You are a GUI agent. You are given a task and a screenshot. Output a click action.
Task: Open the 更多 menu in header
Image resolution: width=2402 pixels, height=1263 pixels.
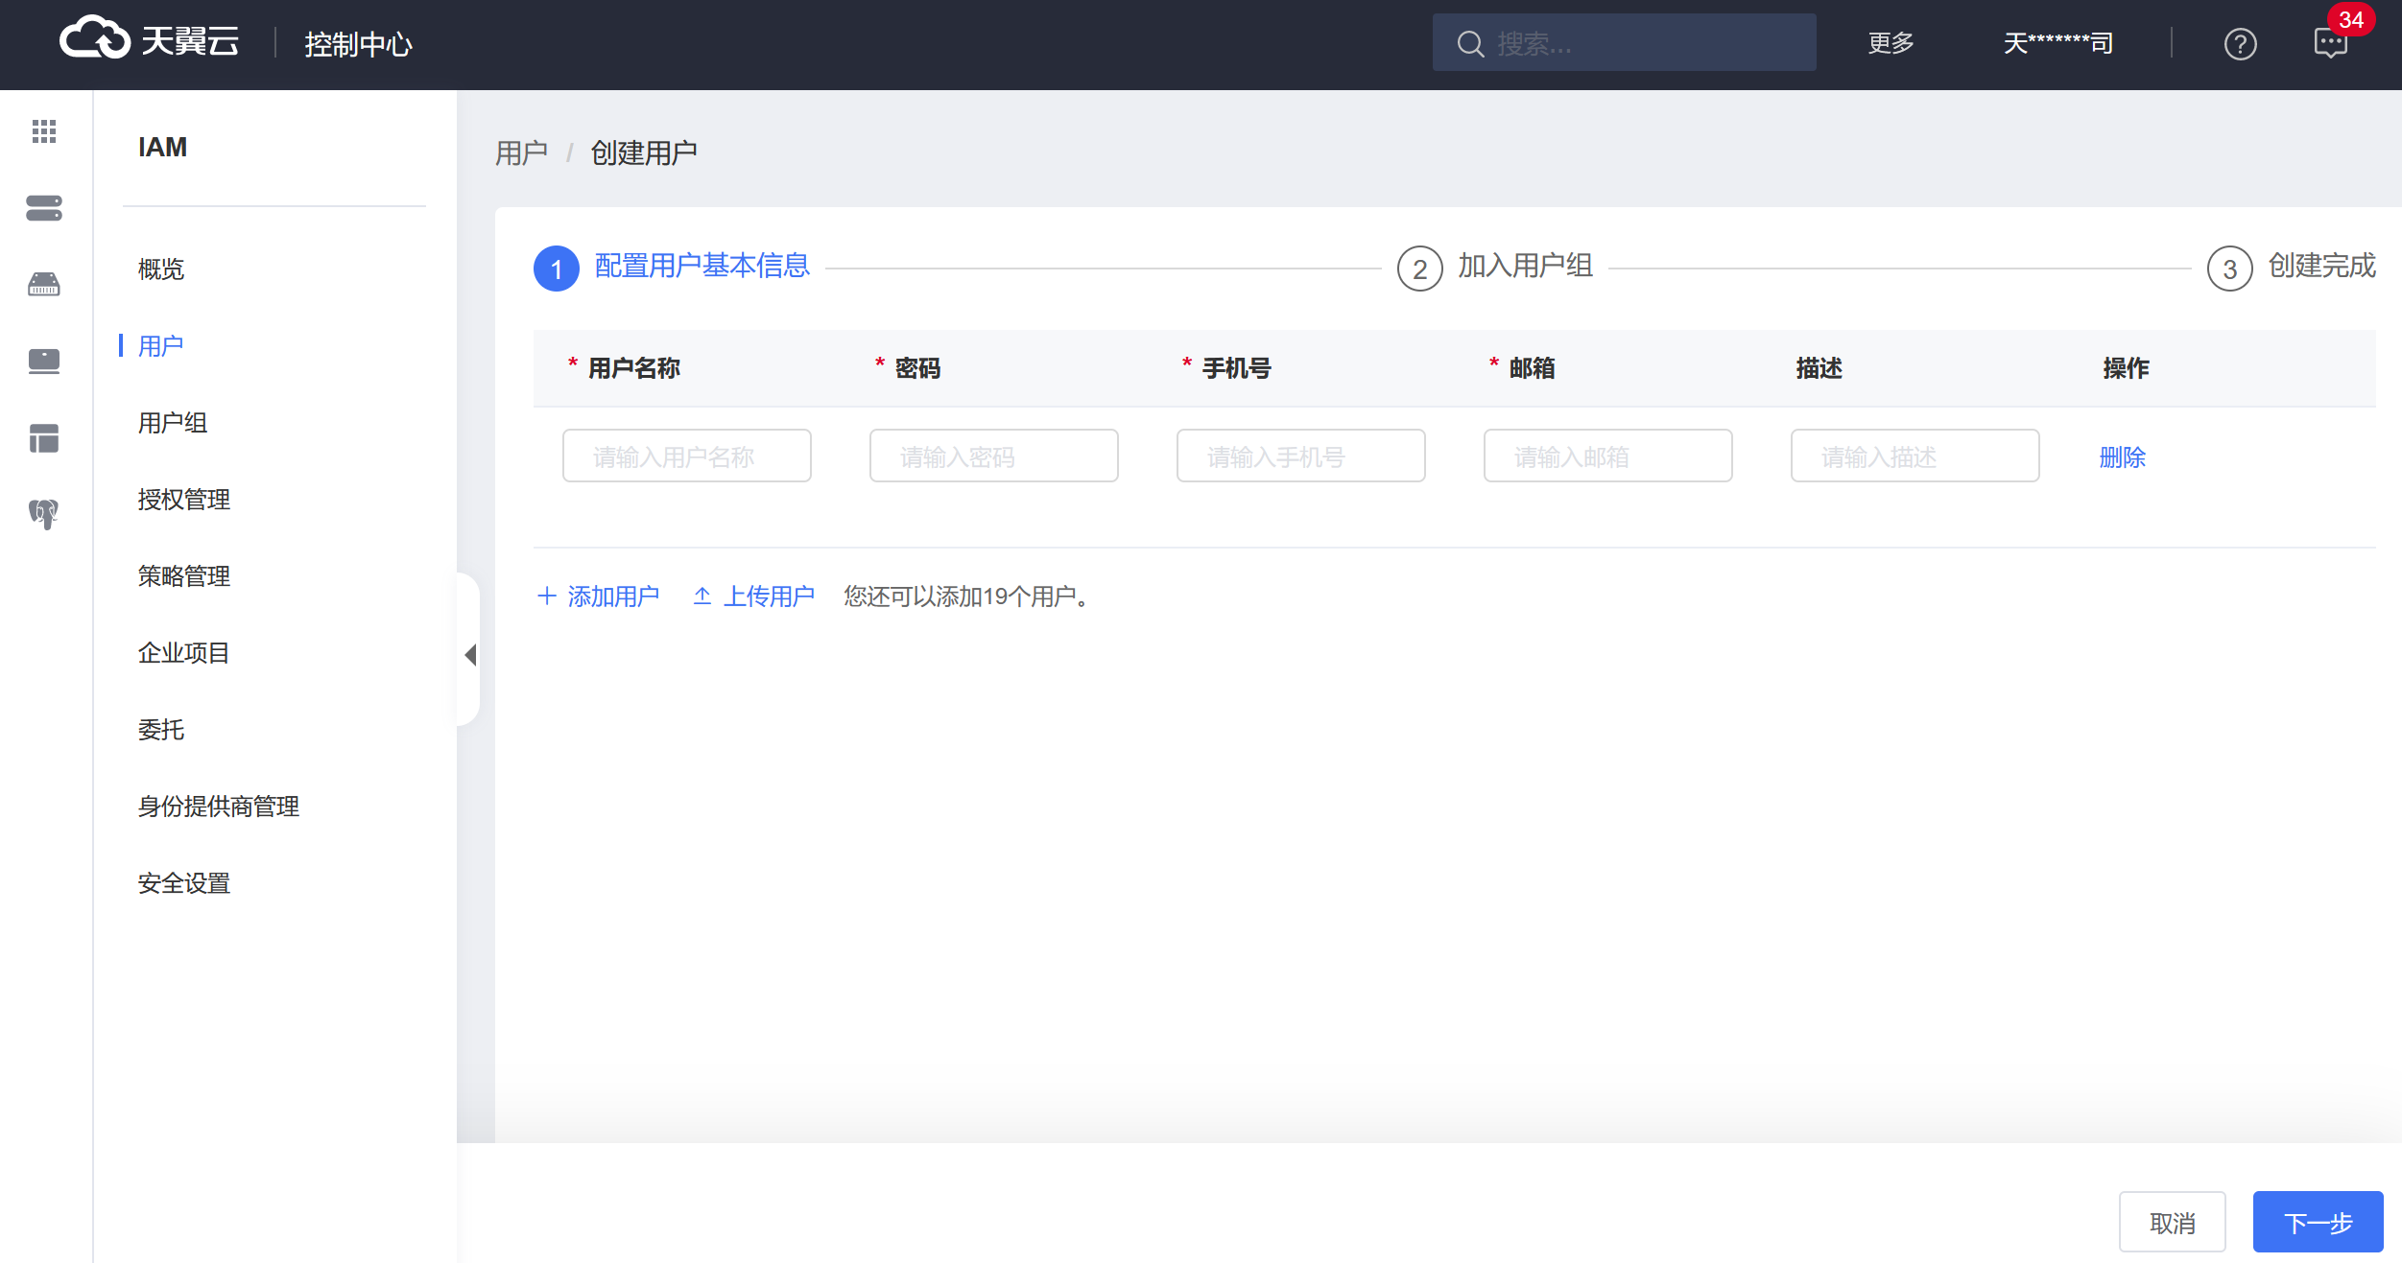pyautogui.click(x=1891, y=43)
